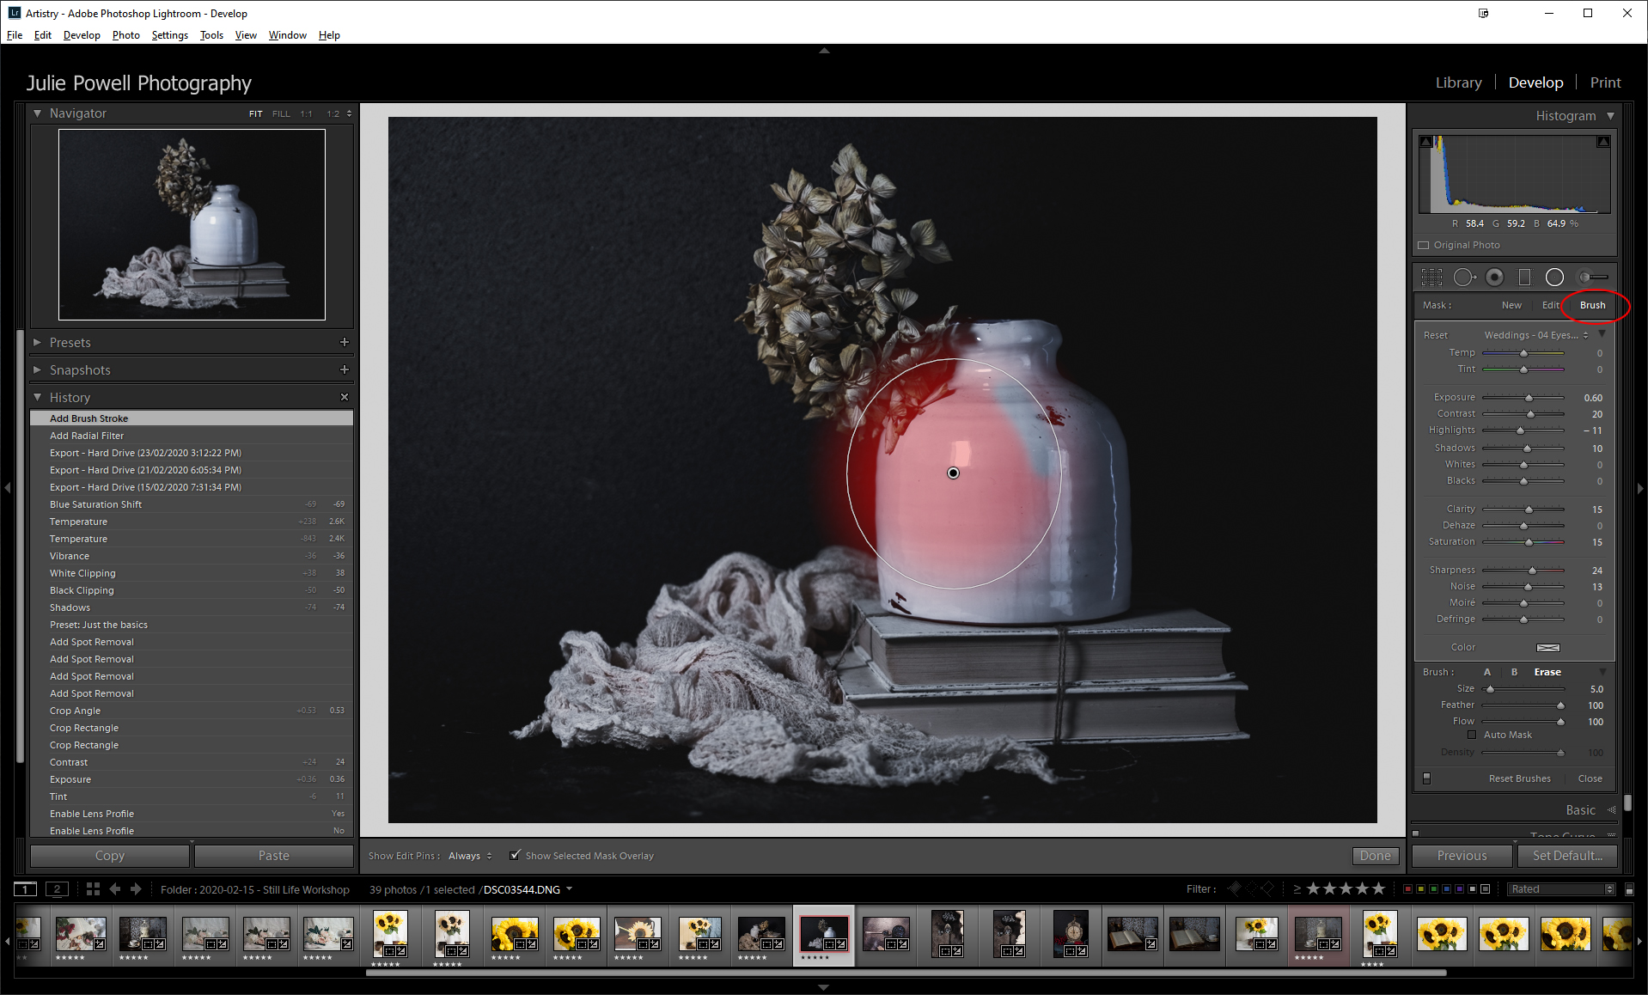Open the brush Color swatch
The image size is (1648, 995).
tap(1547, 648)
